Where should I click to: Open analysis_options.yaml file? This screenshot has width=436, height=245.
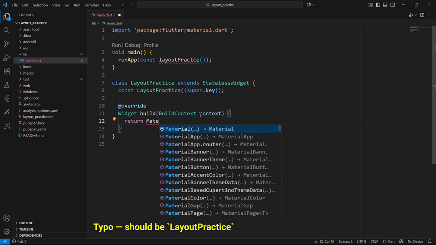41,111
